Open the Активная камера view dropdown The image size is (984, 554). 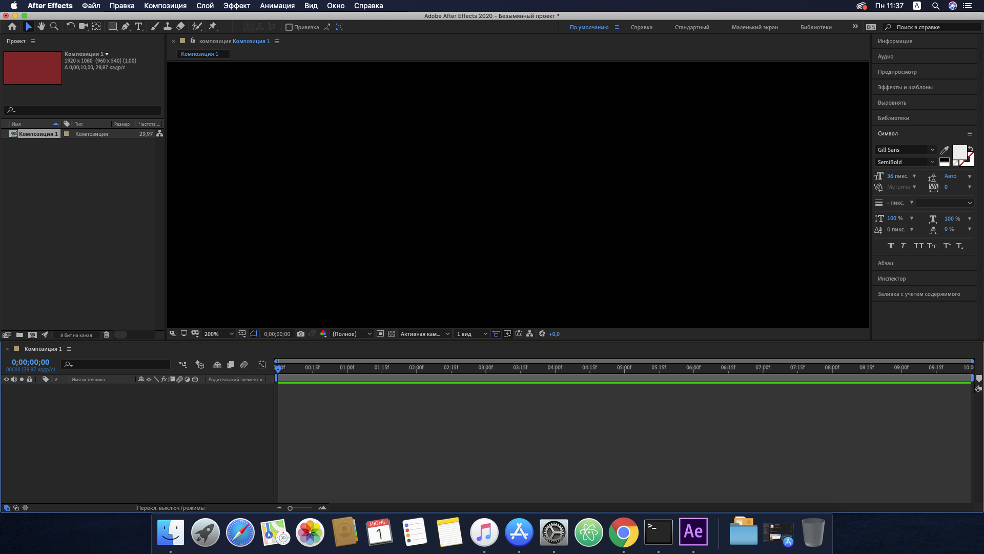(425, 334)
